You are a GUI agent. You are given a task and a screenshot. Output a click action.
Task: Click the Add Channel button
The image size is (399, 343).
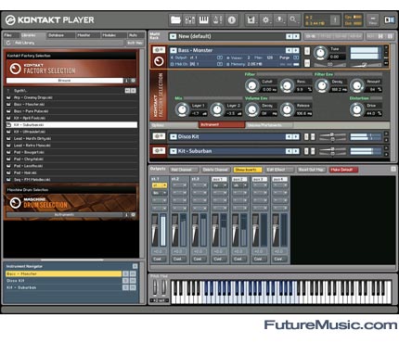pyautogui.click(x=184, y=170)
